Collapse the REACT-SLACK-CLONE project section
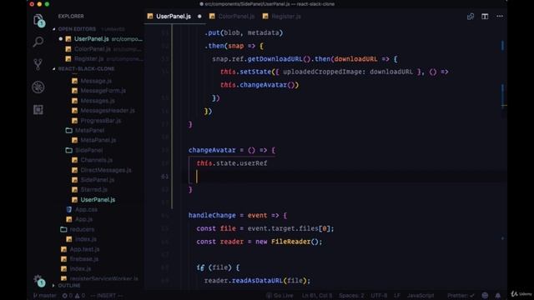The height and width of the screenshot is (300, 534). click(86, 68)
